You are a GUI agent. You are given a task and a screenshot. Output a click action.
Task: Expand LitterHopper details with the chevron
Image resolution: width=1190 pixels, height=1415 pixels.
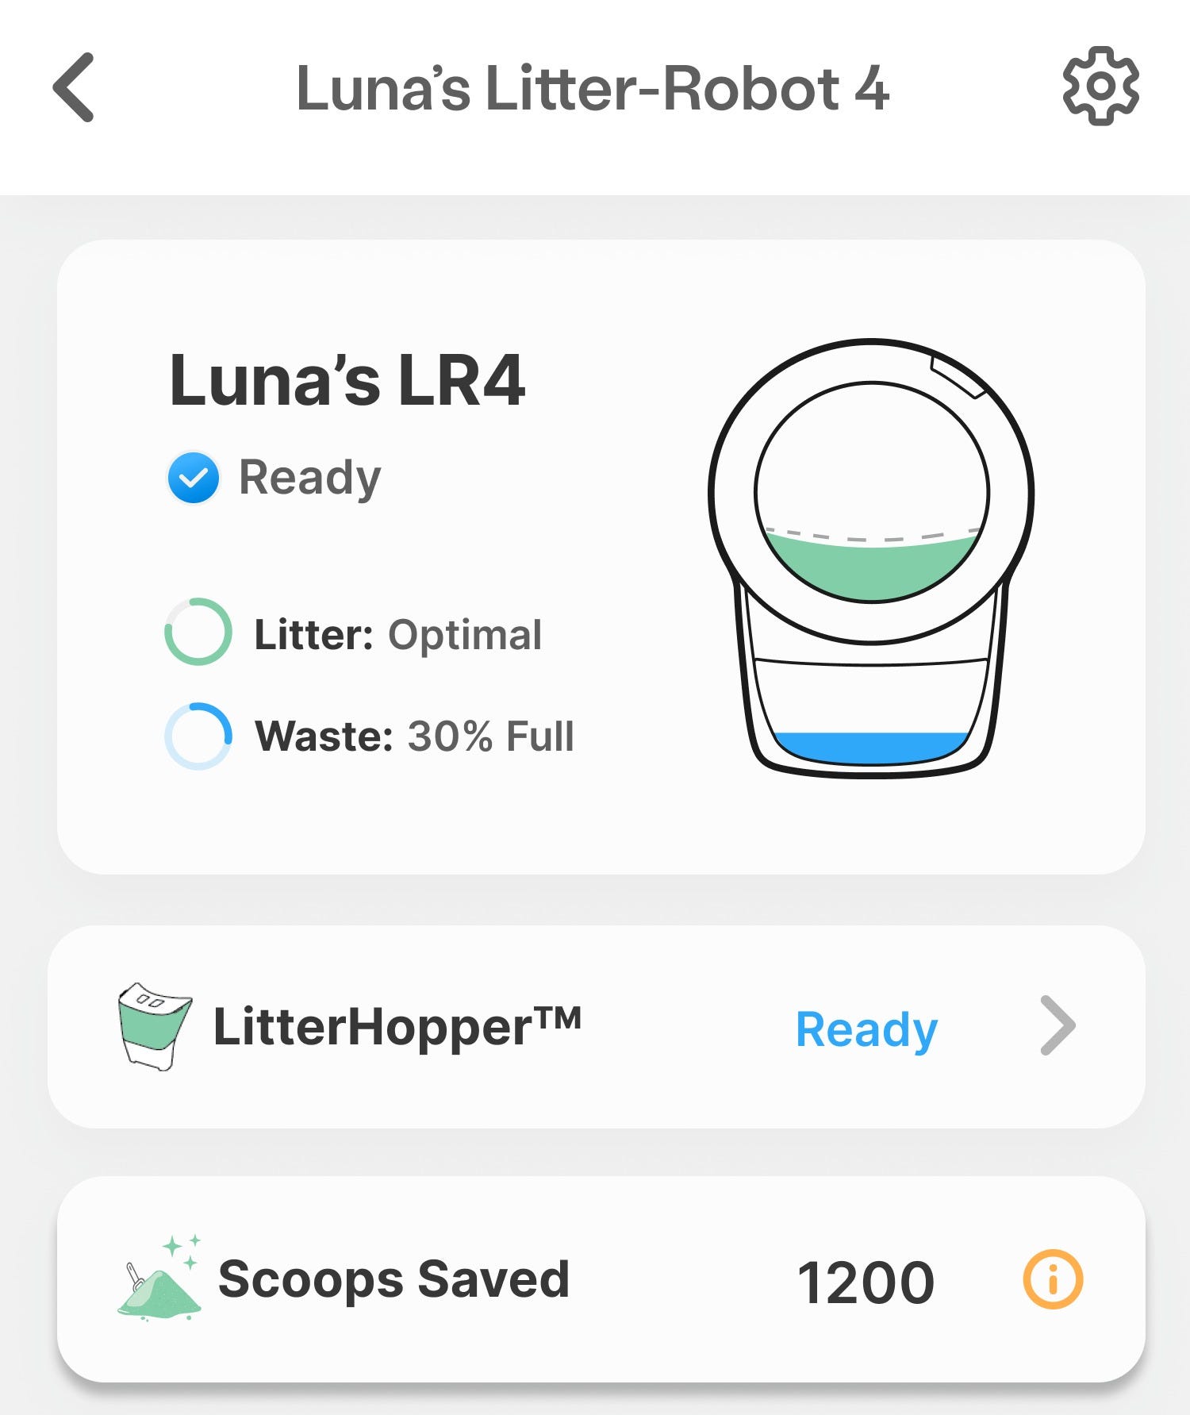1058,1025
